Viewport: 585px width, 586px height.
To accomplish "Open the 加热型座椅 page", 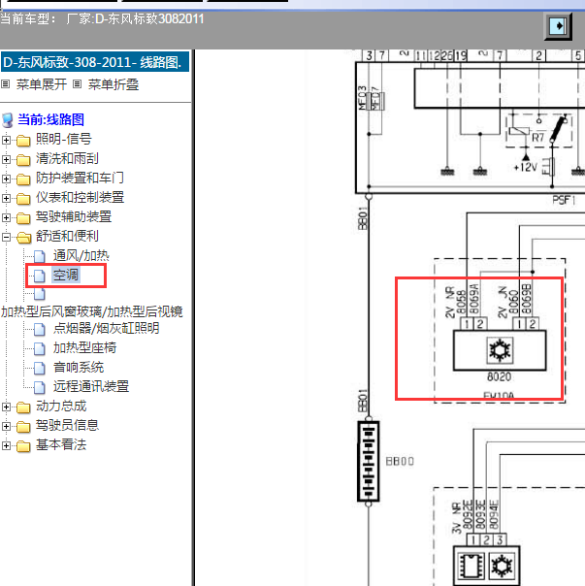I will (x=84, y=348).
